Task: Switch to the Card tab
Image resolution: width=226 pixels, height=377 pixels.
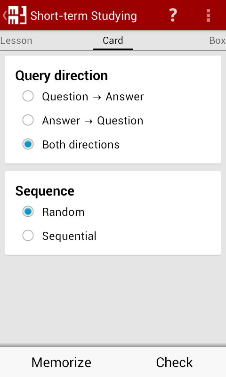Action: [x=113, y=41]
